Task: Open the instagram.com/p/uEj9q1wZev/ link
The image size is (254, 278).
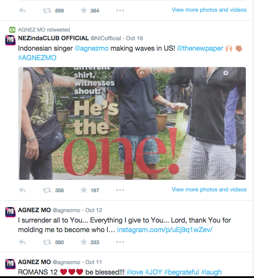Action: tap(165, 230)
